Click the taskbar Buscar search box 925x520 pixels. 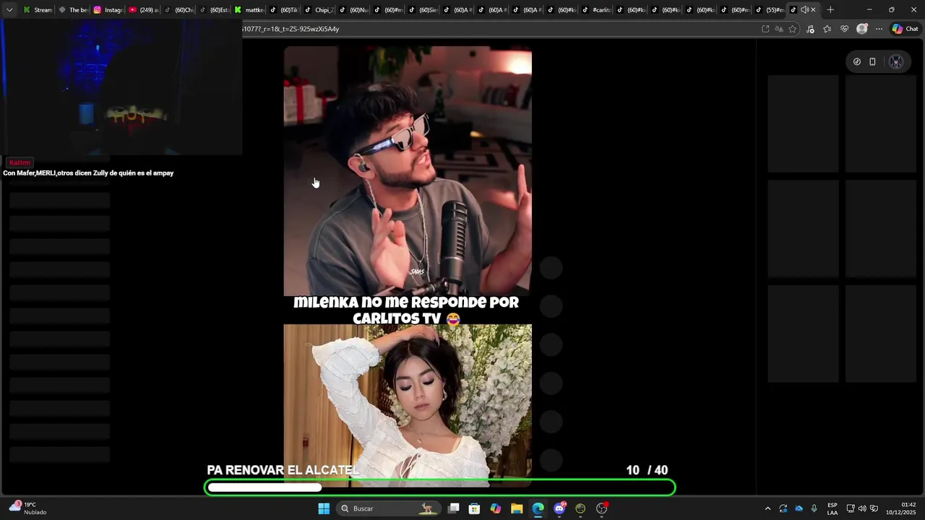click(389, 508)
